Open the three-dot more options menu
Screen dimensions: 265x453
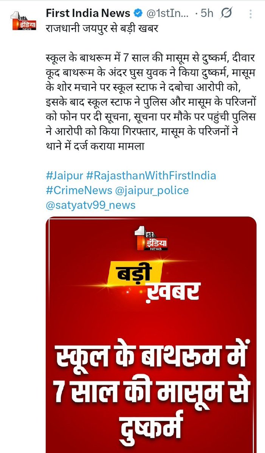point(250,14)
